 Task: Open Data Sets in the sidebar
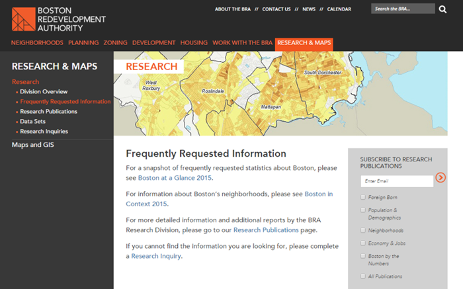pos(32,122)
